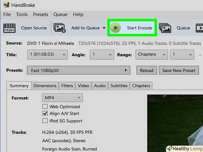Expand the Format MP4 dropdown

click(x=62, y=98)
